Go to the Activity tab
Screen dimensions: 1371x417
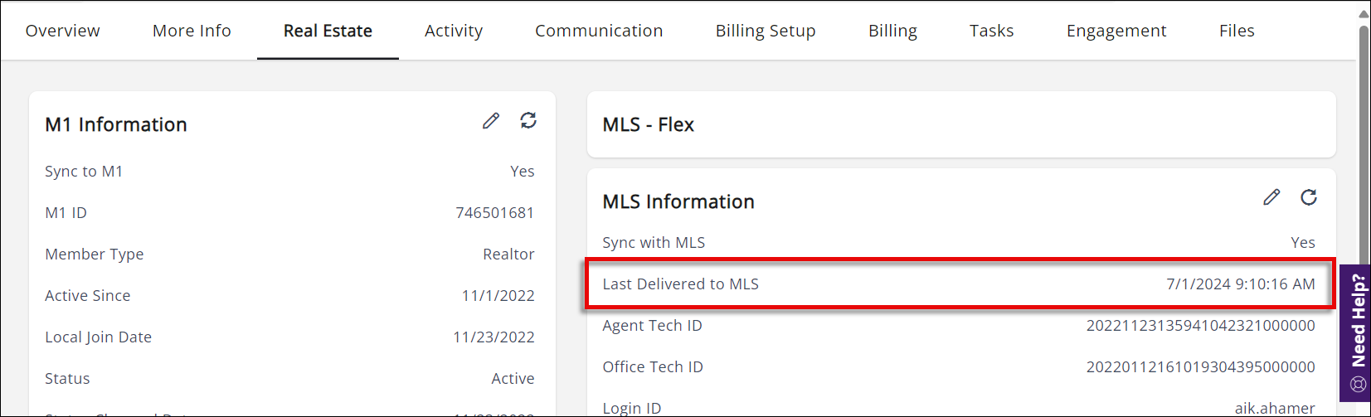pos(454,31)
